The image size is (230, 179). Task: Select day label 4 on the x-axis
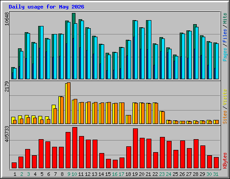pos(35,174)
